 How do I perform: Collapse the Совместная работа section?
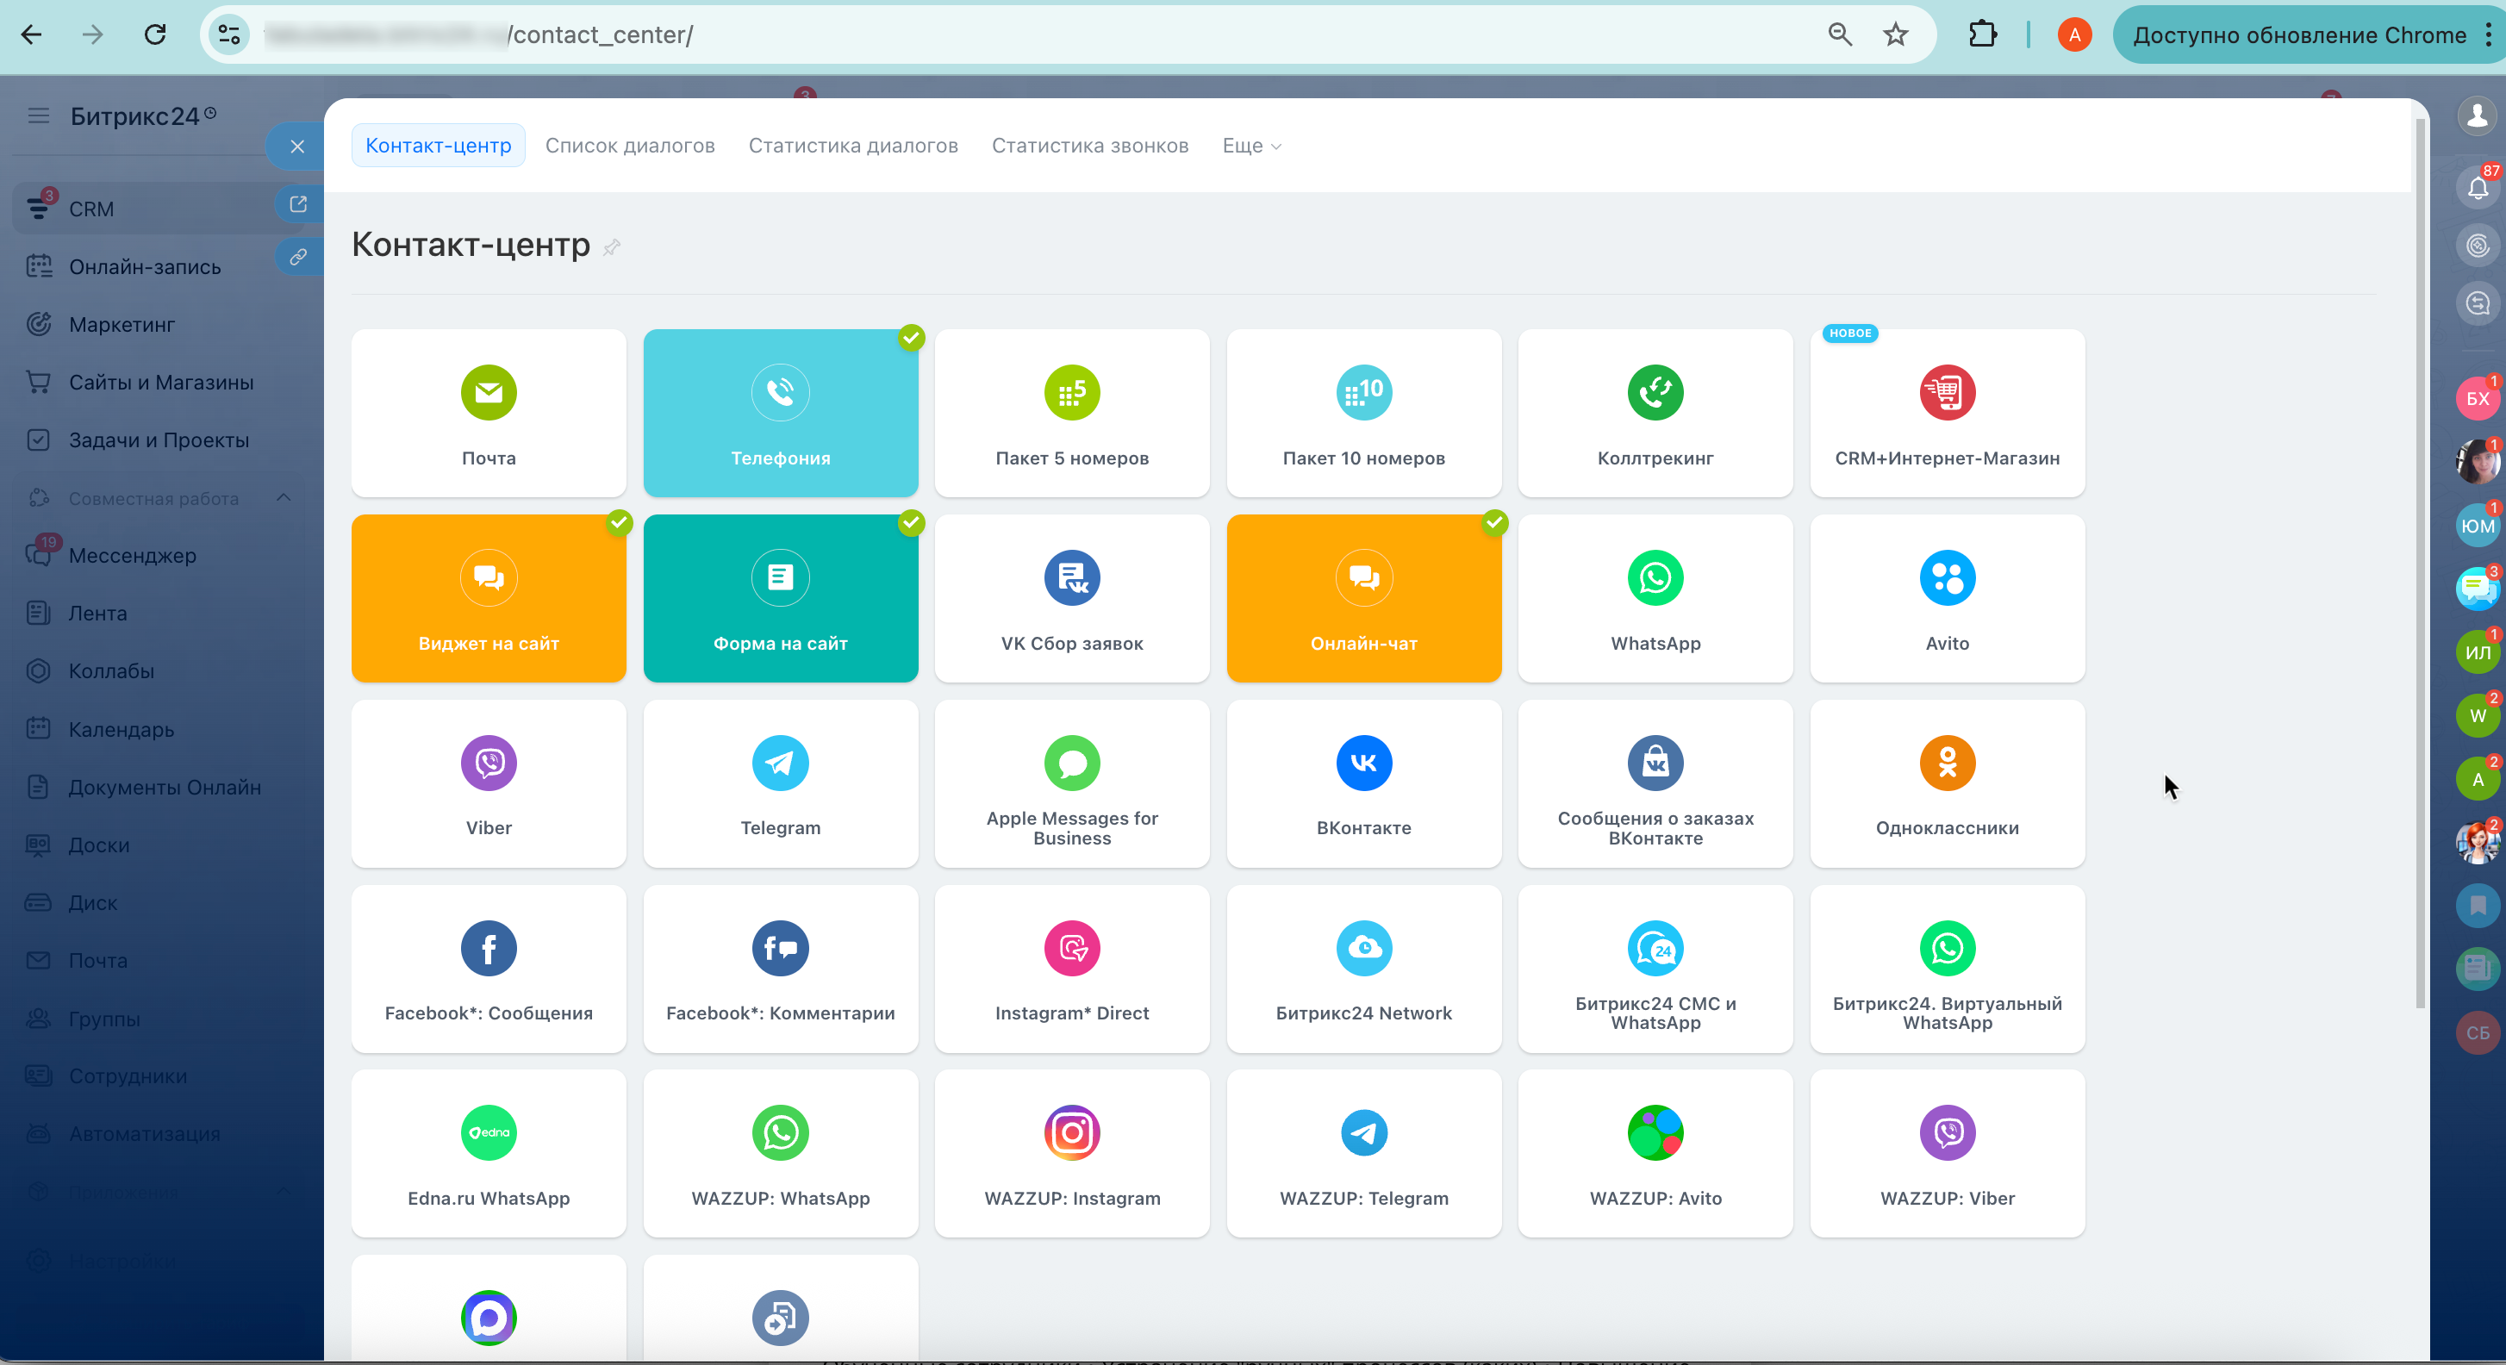[x=284, y=498]
